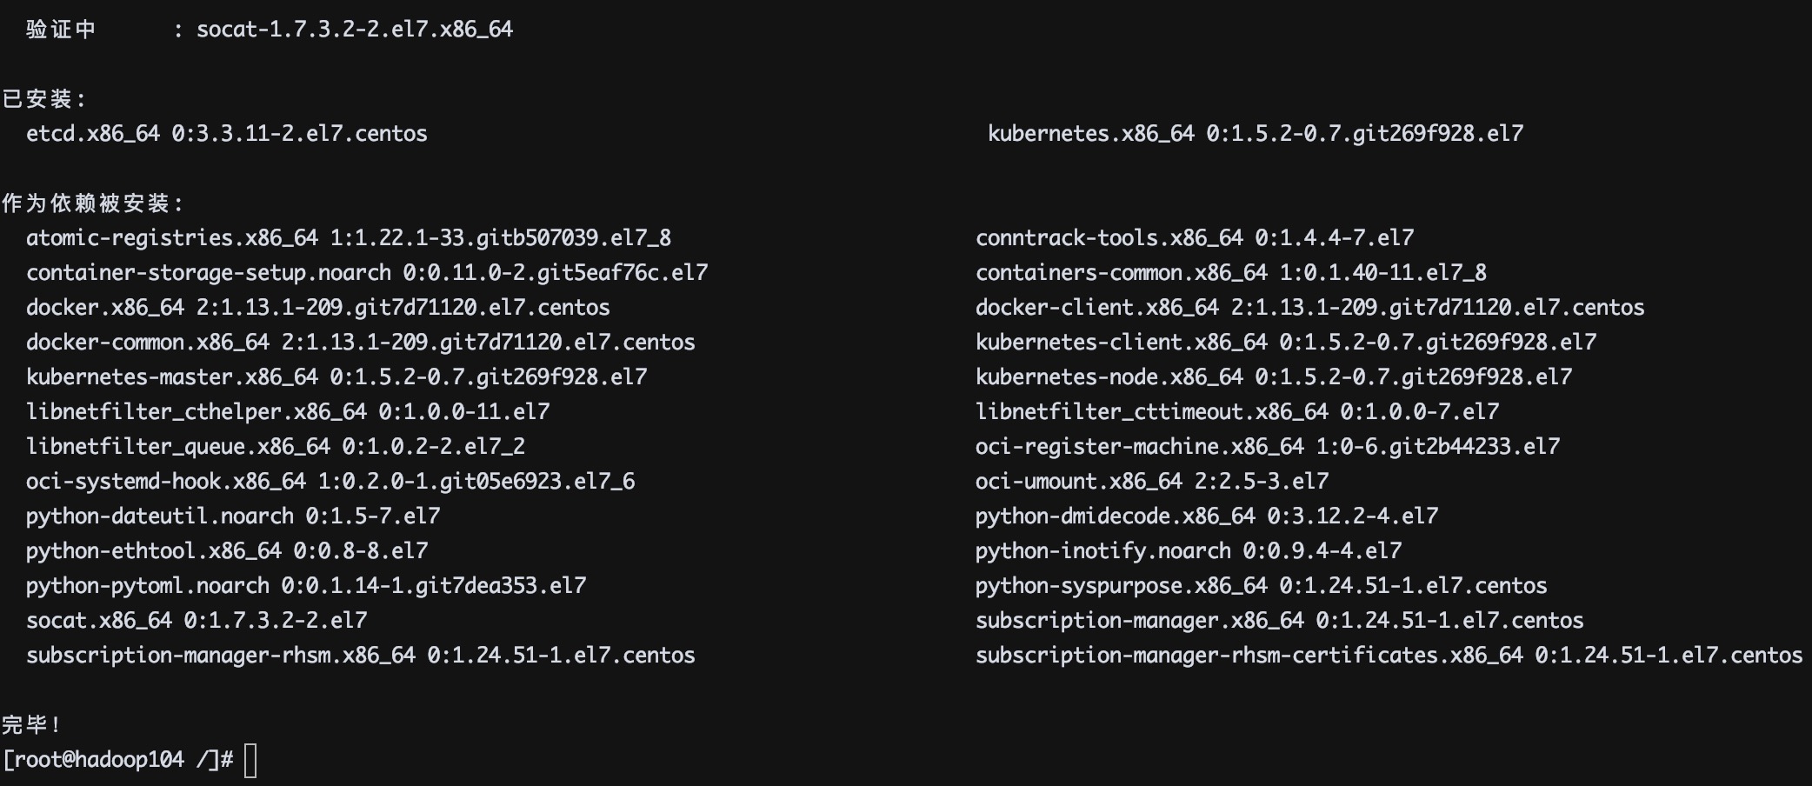This screenshot has height=786, width=1812.
Task: Click the conntrack-tools.x86_64 dependency entry
Action: 1194,238
